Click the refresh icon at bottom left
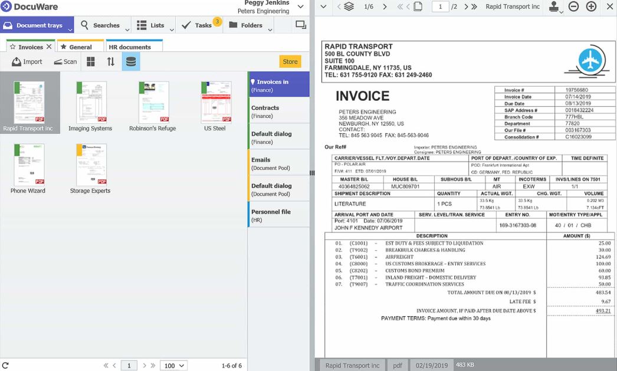617x371 pixels. coord(5,366)
